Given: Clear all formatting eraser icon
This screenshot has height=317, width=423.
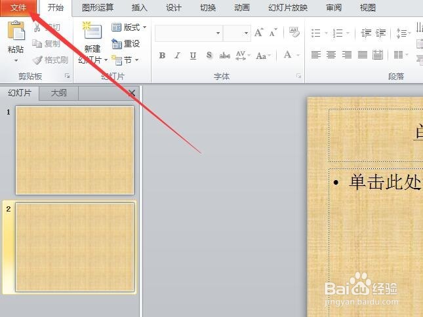Looking at the screenshot, I should coord(294,32).
